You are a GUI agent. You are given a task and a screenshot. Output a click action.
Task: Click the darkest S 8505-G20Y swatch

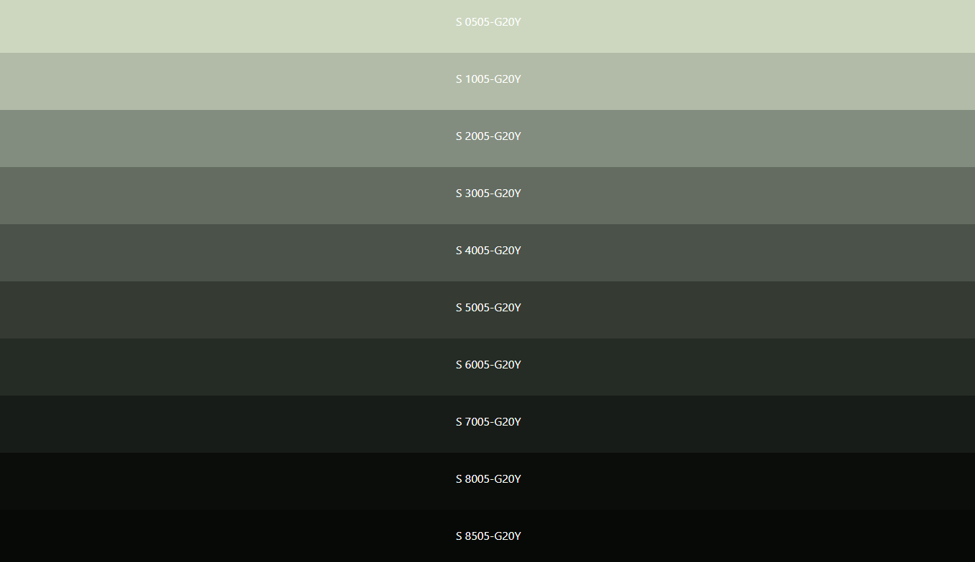coord(214,536)
